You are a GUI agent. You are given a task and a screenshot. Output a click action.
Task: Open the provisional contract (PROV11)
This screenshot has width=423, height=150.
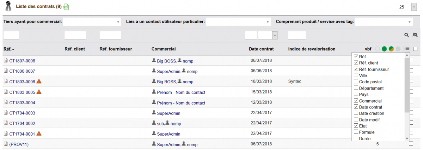point(19,144)
